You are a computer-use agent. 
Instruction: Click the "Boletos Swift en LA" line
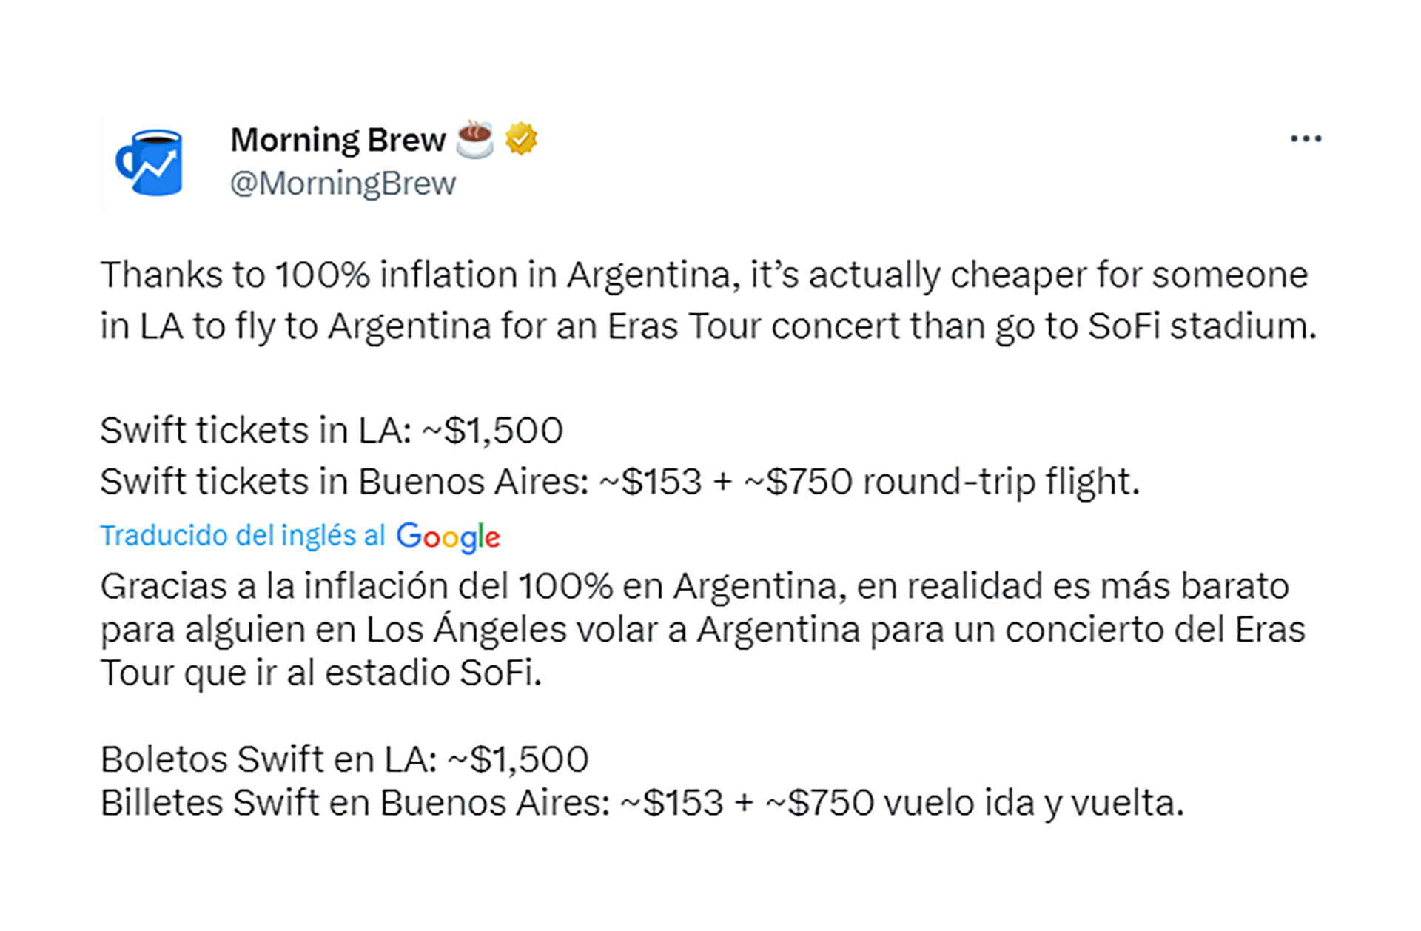pos(344,759)
